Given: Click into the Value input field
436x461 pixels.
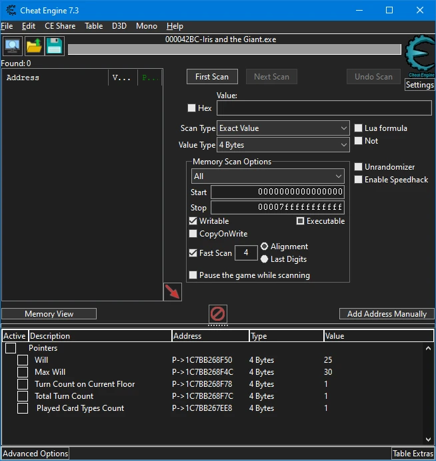Looking at the screenshot, I should coord(324,108).
